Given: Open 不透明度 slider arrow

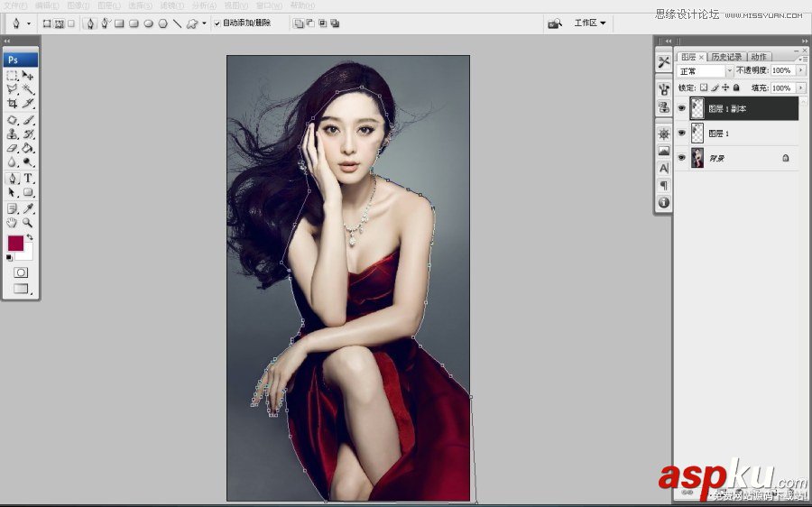Looking at the screenshot, I should click(x=800, y=69).
